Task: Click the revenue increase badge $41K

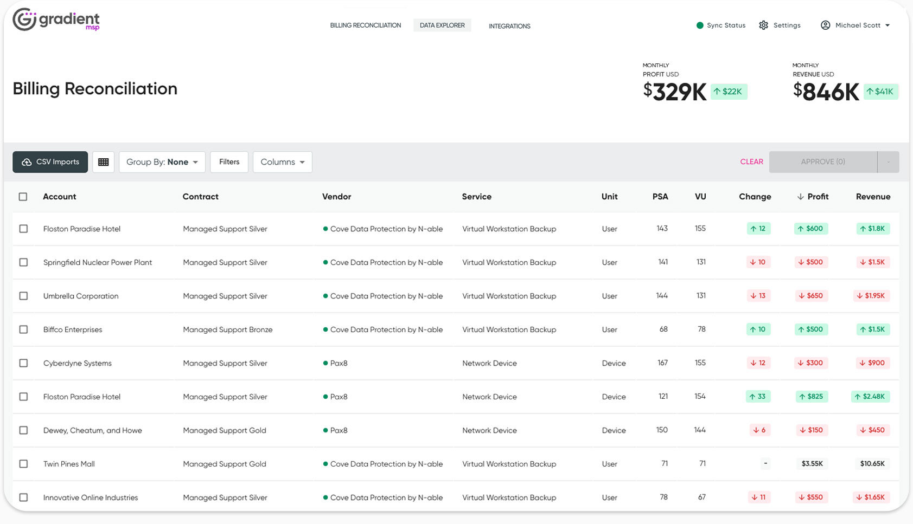Action: [880, 92]
